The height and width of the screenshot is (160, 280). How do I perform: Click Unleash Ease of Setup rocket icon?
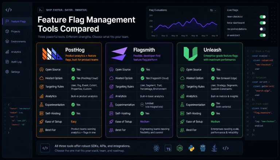coord(182,122)
